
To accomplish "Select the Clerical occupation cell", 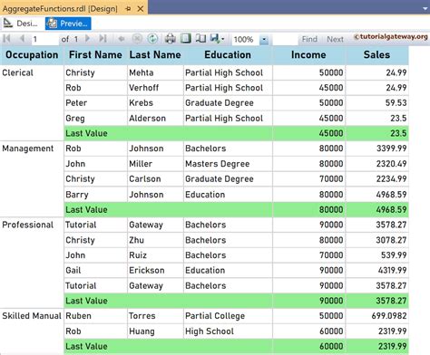I will 32,102.
